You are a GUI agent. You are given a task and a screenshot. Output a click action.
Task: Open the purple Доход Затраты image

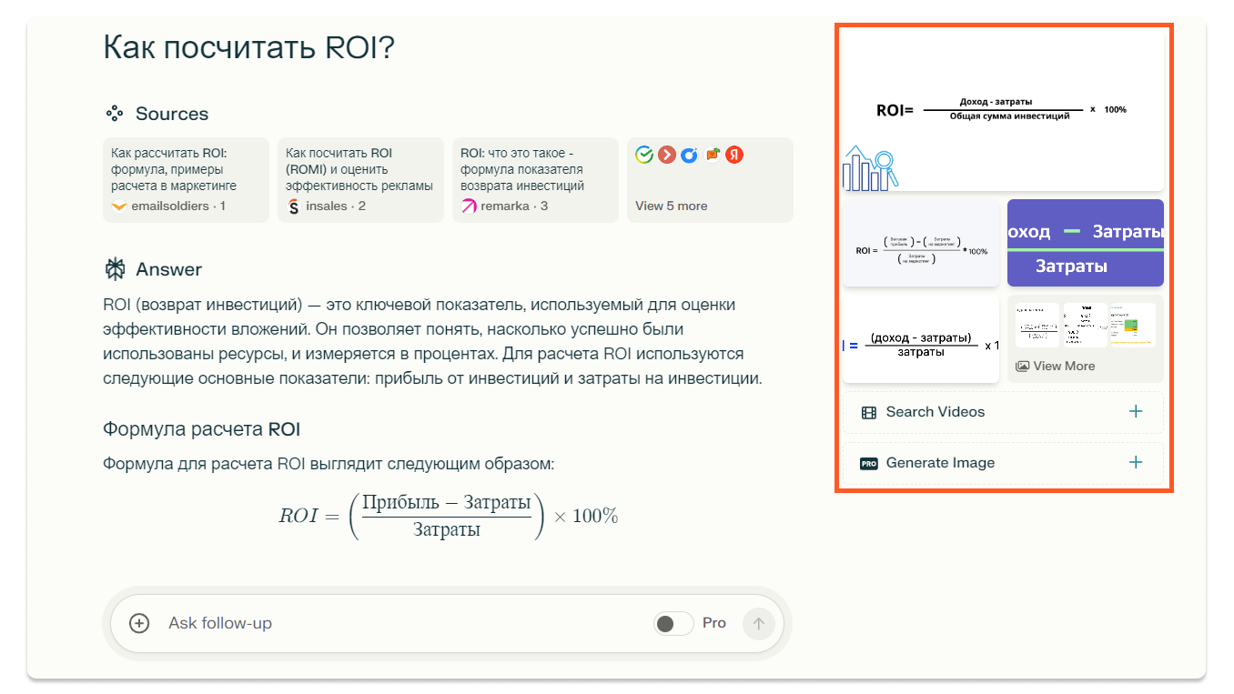tap(1086, 243)
